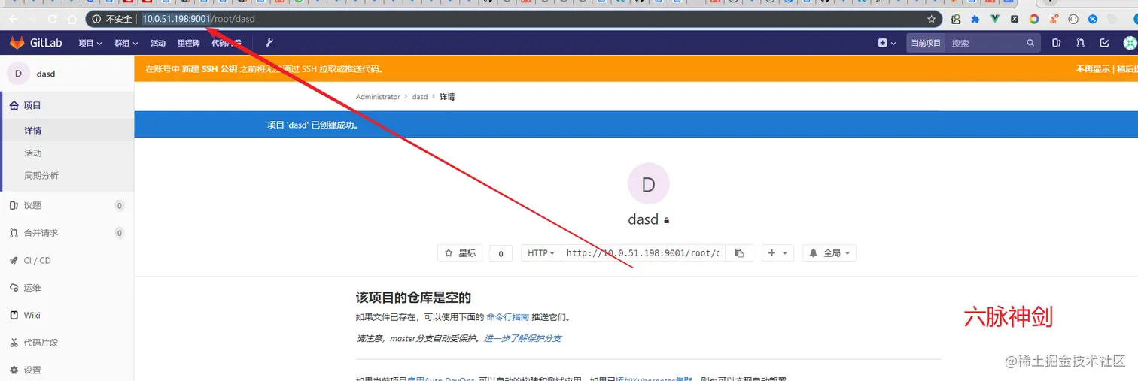Open the user avatar menu

[x=1130, y=43]
